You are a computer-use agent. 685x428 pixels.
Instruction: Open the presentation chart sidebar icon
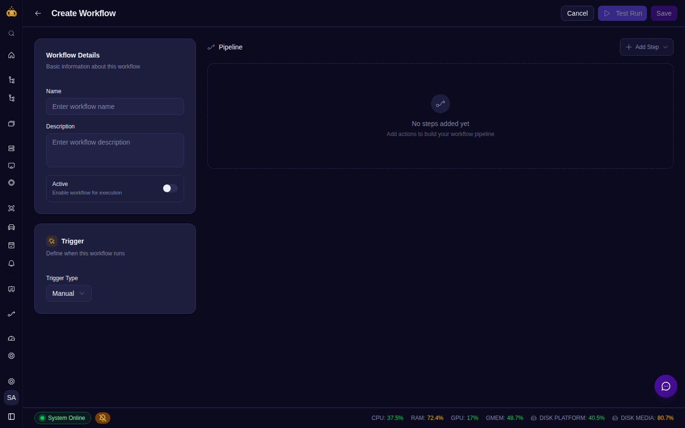(11, 289)
